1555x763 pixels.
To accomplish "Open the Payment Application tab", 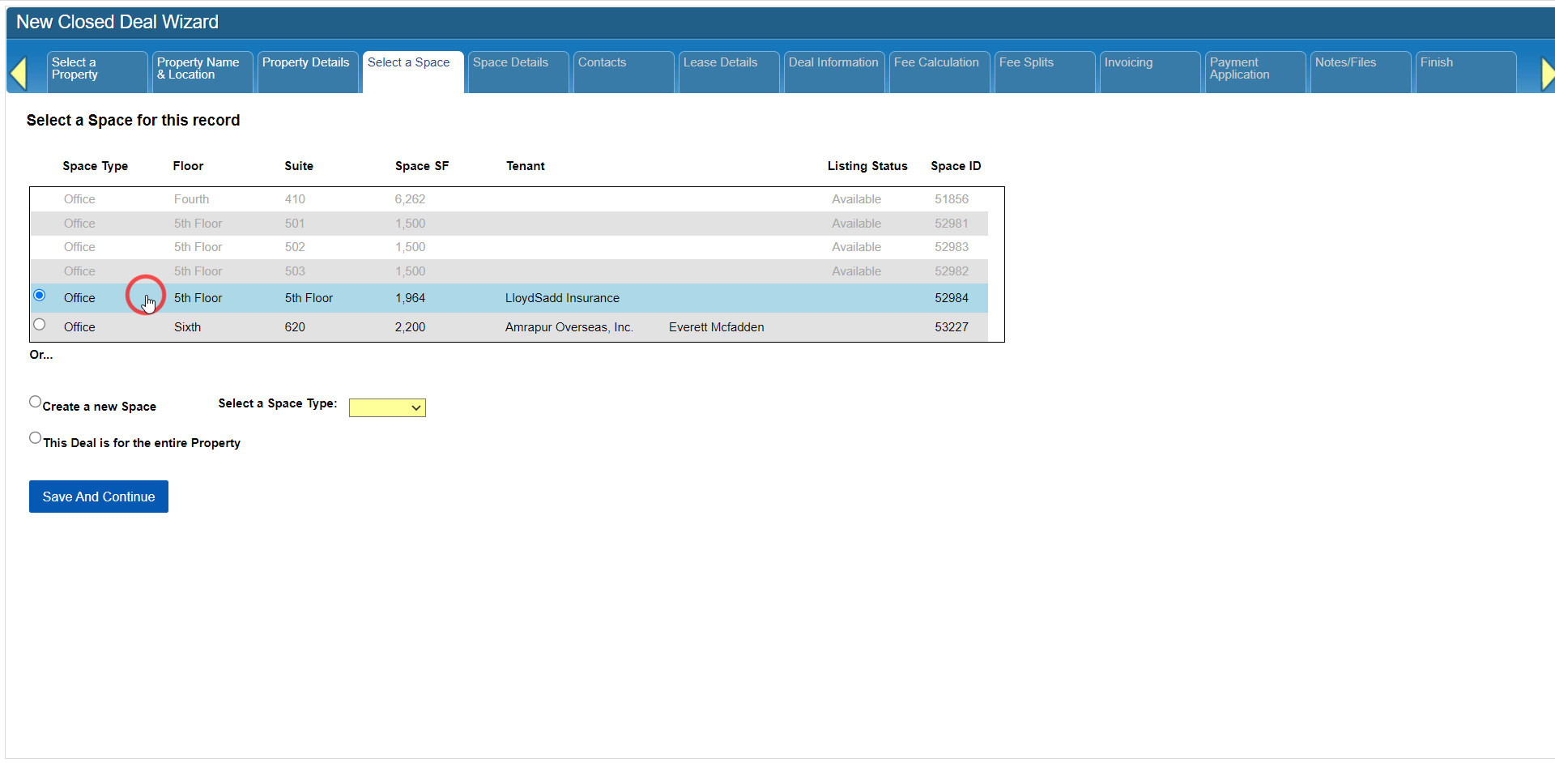I will point(1255,72).
